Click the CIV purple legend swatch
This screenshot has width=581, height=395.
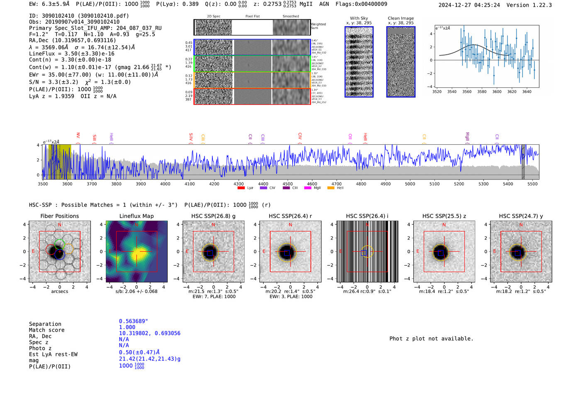click(263, 188)
